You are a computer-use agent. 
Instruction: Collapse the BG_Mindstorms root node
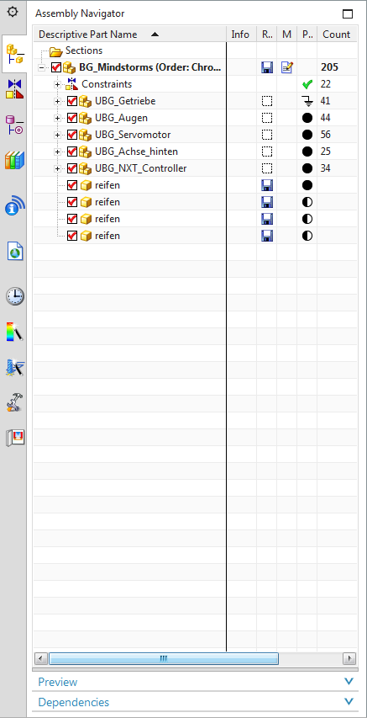44,68
